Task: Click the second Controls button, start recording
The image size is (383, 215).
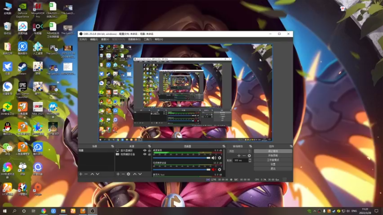Action: 273,156
